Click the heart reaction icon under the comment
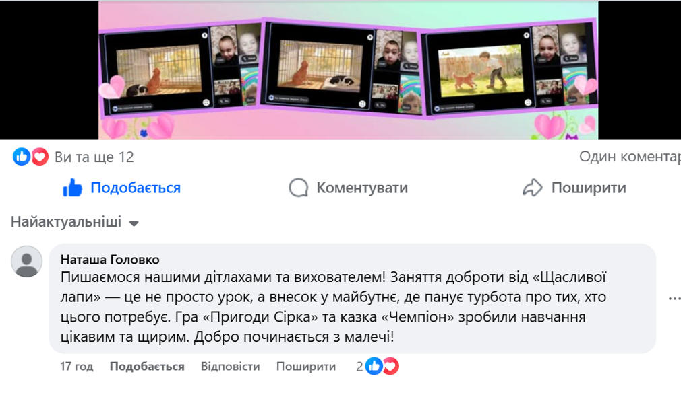Viewport: 681px width, 397px height. pos(390,367)
